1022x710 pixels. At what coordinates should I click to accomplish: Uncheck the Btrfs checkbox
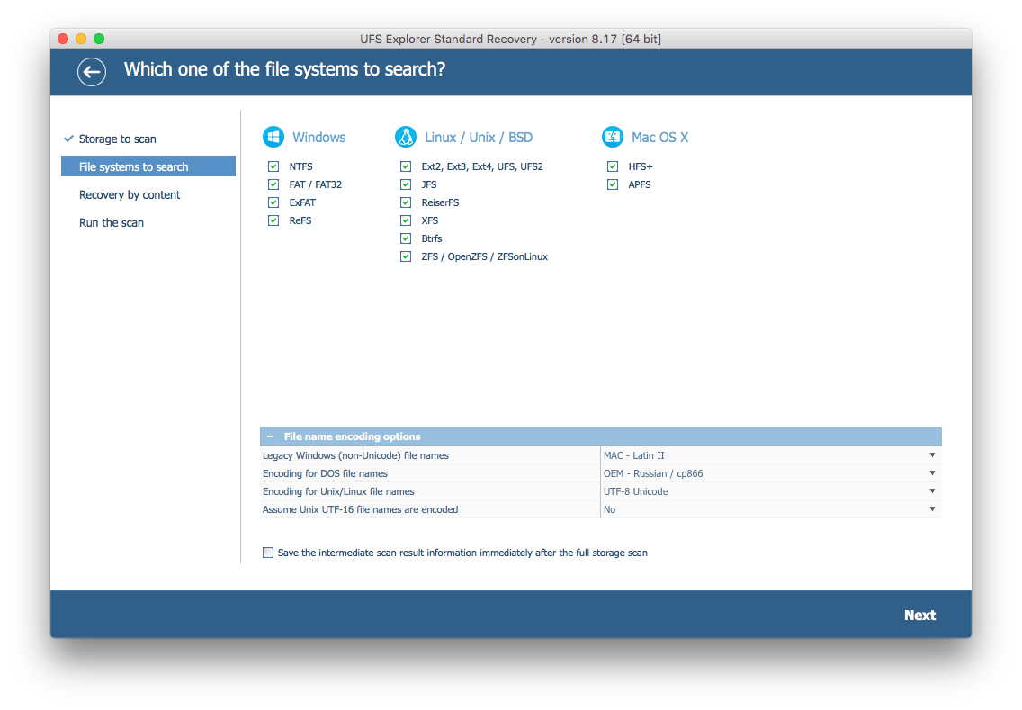click(406, 238)
